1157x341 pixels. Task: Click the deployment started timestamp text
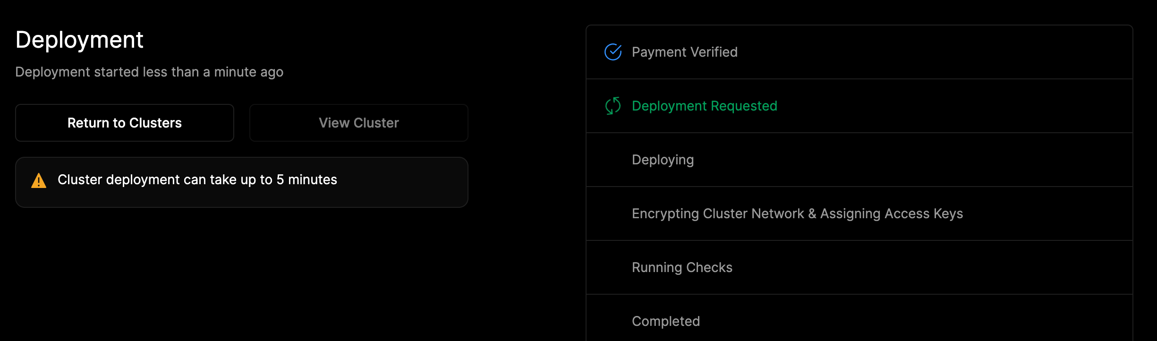click(149, 72)
